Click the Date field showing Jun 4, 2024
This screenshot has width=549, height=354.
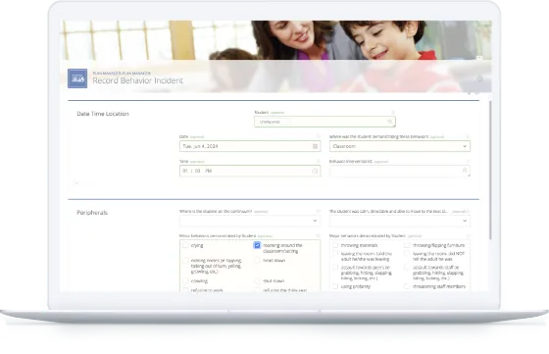(250, 146)
